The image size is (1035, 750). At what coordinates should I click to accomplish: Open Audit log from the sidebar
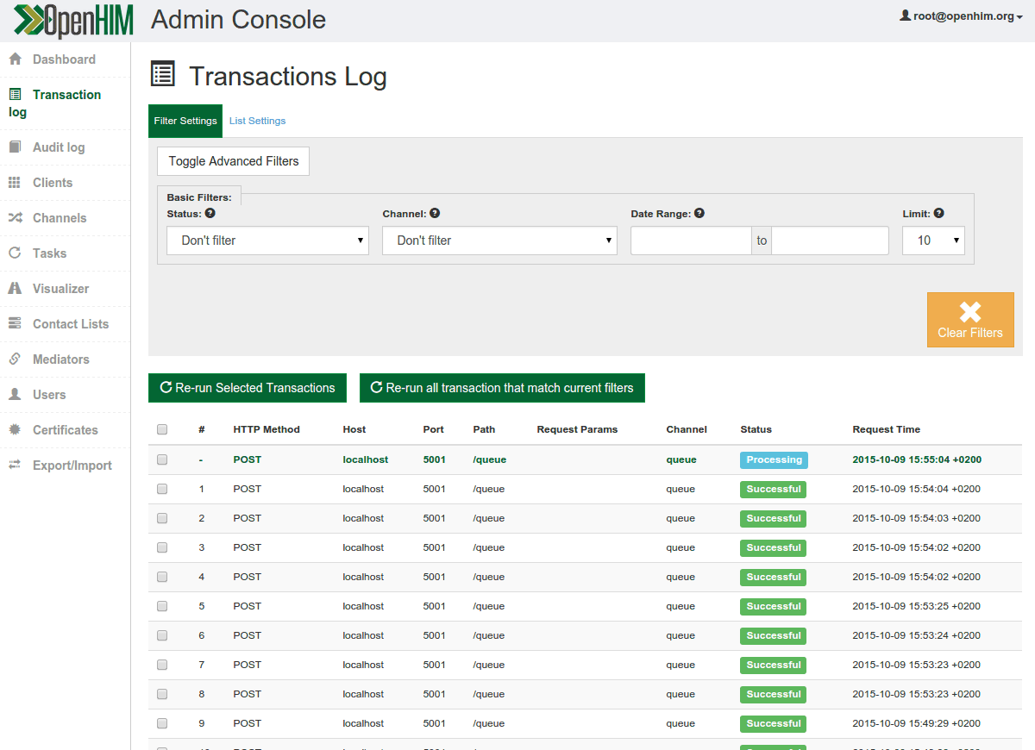coord(59,147)
